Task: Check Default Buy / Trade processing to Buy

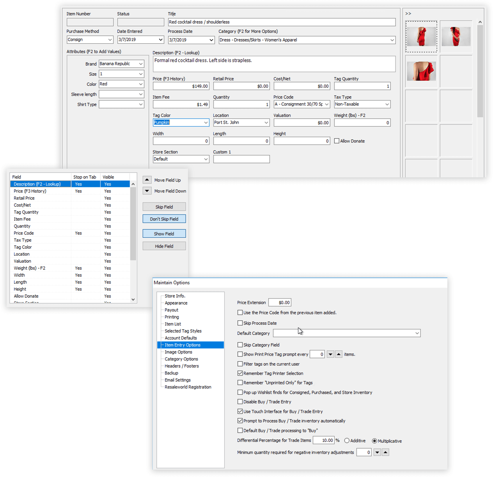Action: [240, 430]
